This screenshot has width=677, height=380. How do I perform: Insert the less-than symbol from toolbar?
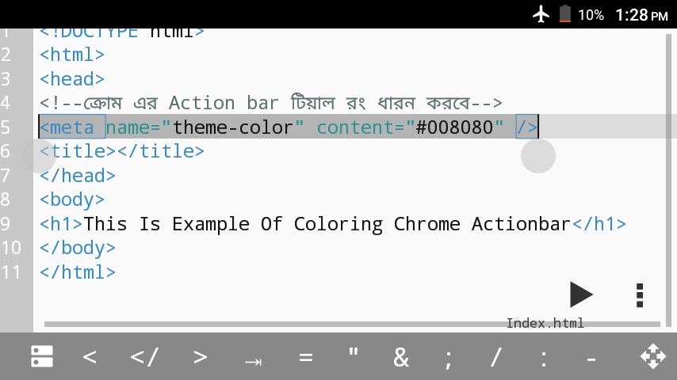tap(90, 357)
